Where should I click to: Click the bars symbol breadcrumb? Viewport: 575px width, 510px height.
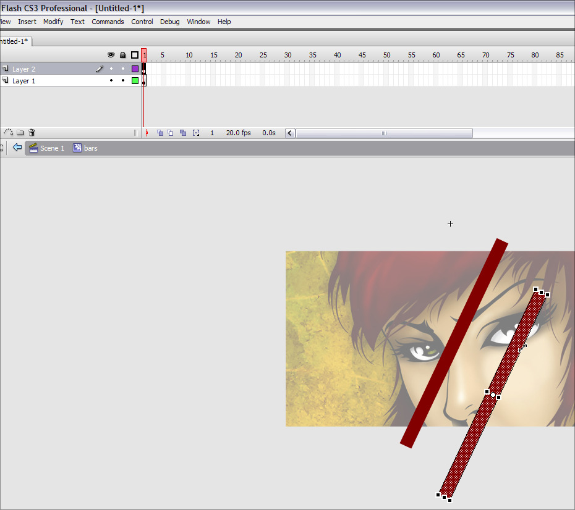[85, 148]
